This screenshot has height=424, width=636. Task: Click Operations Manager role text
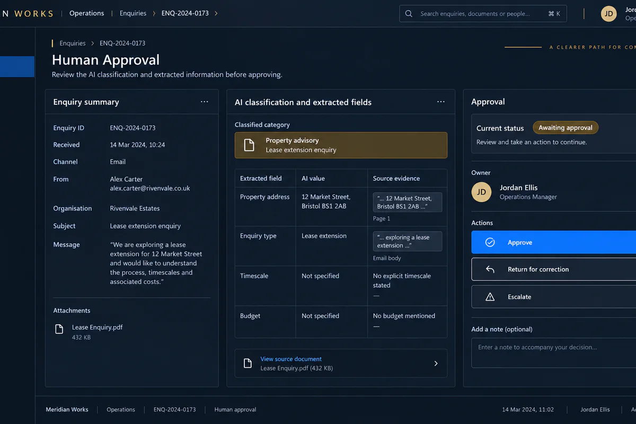point(528,197)
